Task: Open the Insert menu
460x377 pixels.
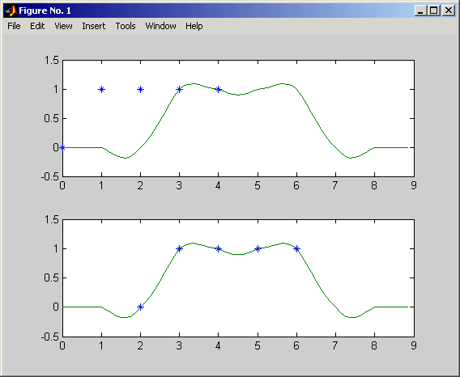Action: click(94, 26)
